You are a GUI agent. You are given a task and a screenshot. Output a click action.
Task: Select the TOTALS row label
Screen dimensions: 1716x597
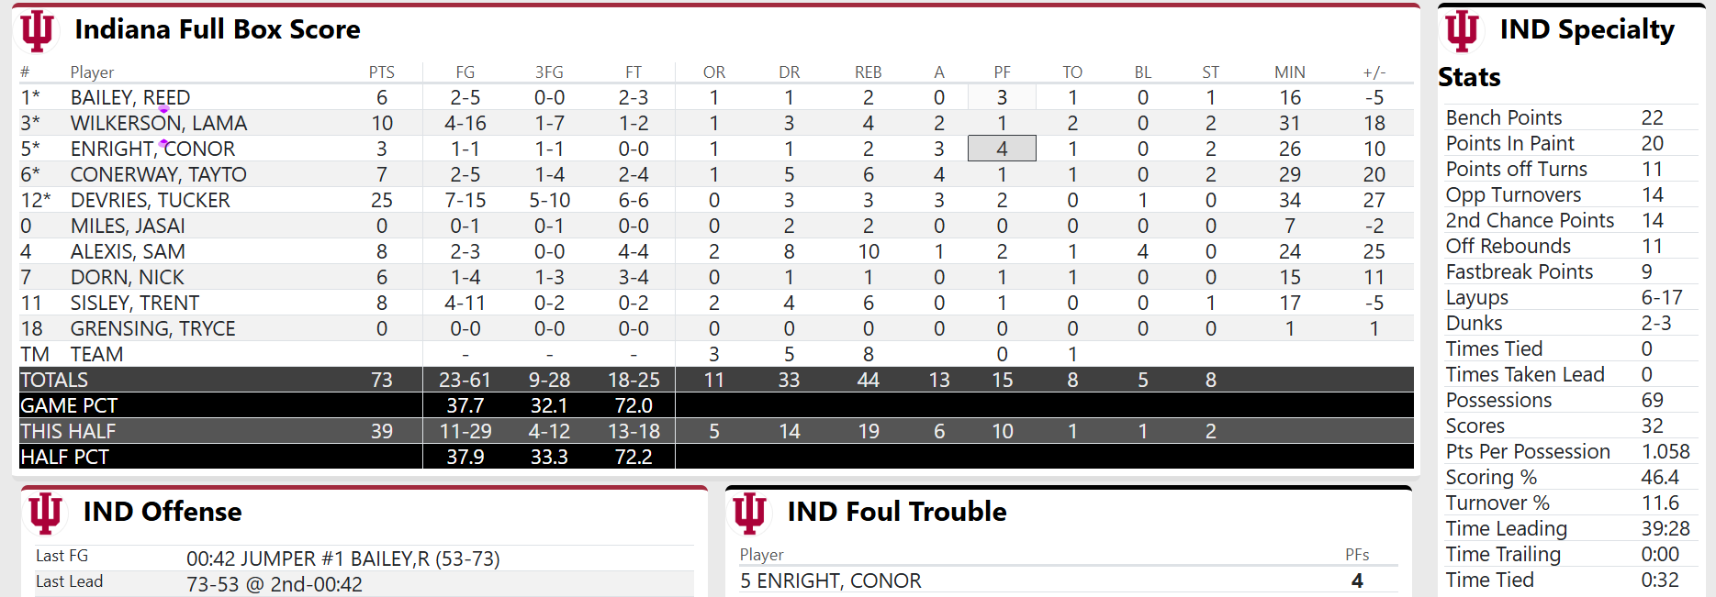54,380
